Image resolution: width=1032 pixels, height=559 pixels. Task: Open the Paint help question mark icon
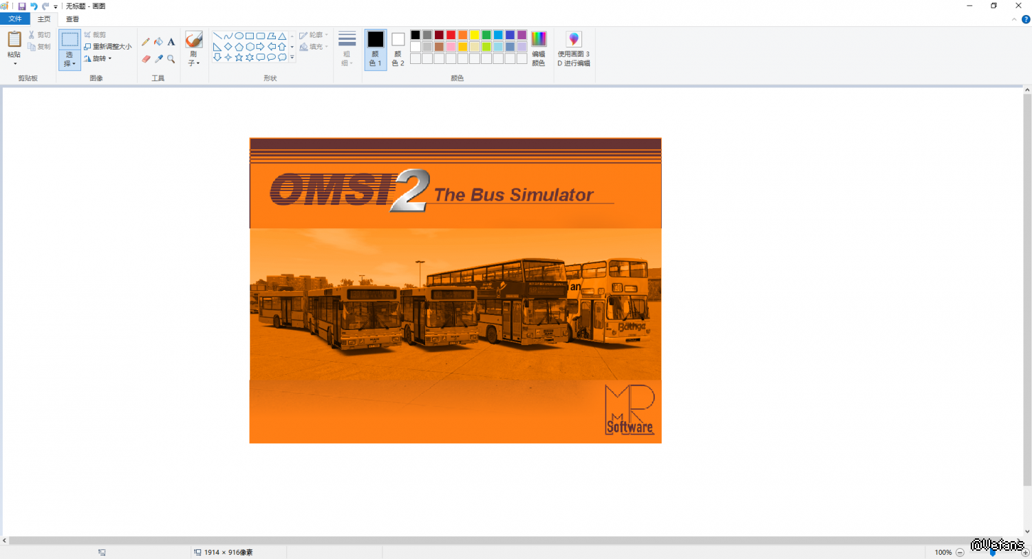1026,19
